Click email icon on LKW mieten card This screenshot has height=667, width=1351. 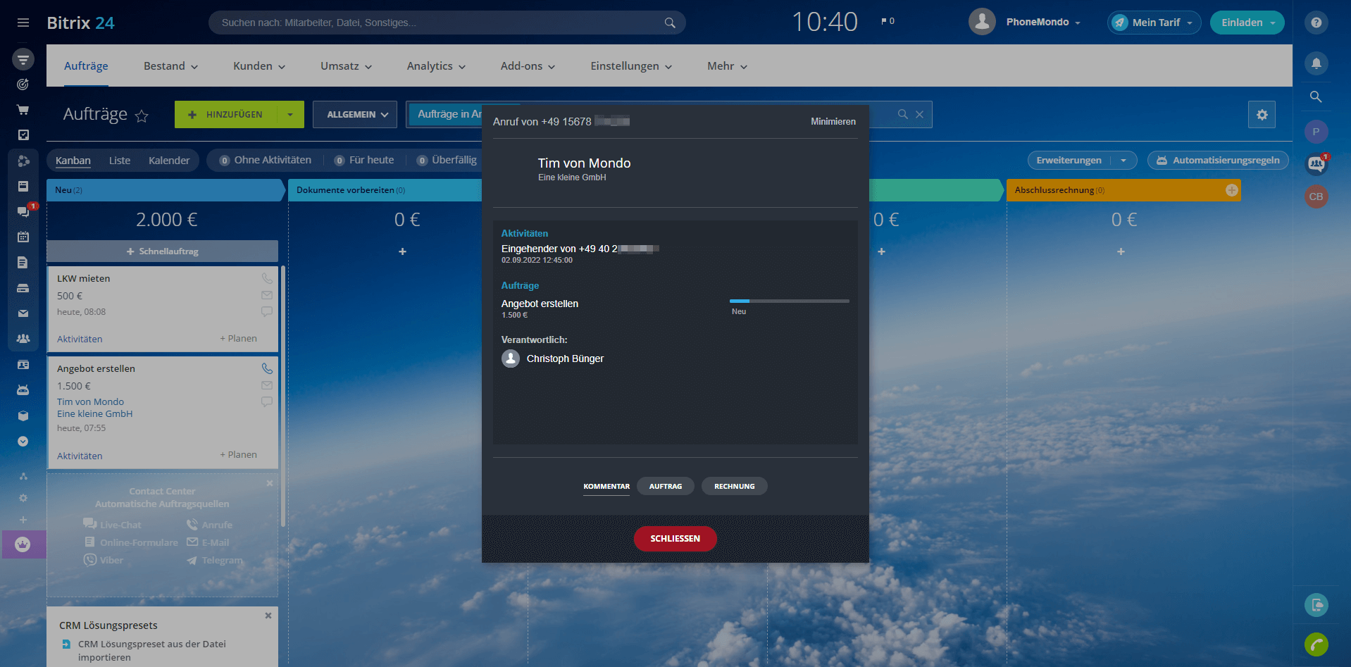click(267, 295)
